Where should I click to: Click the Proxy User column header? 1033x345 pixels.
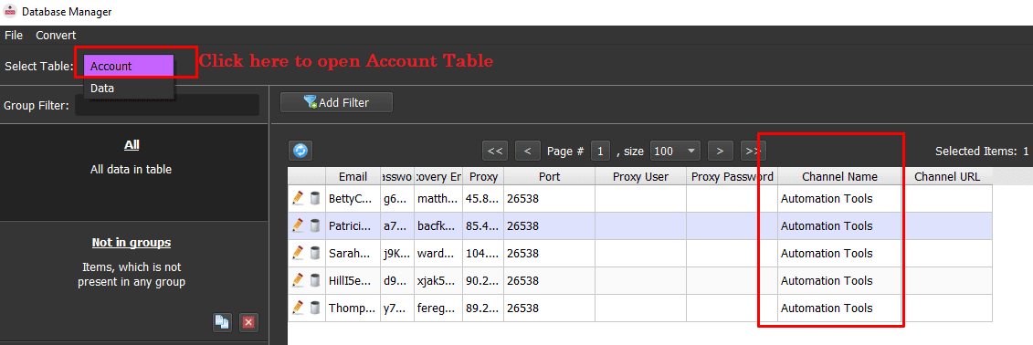click(x=640, y=176)
